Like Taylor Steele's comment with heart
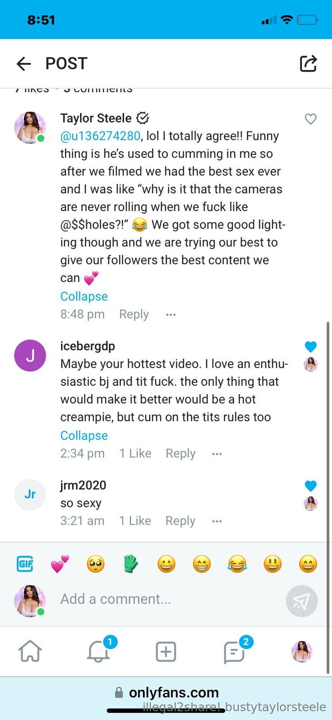The height and width of the screenshot is (720, 332). (310, 119)
